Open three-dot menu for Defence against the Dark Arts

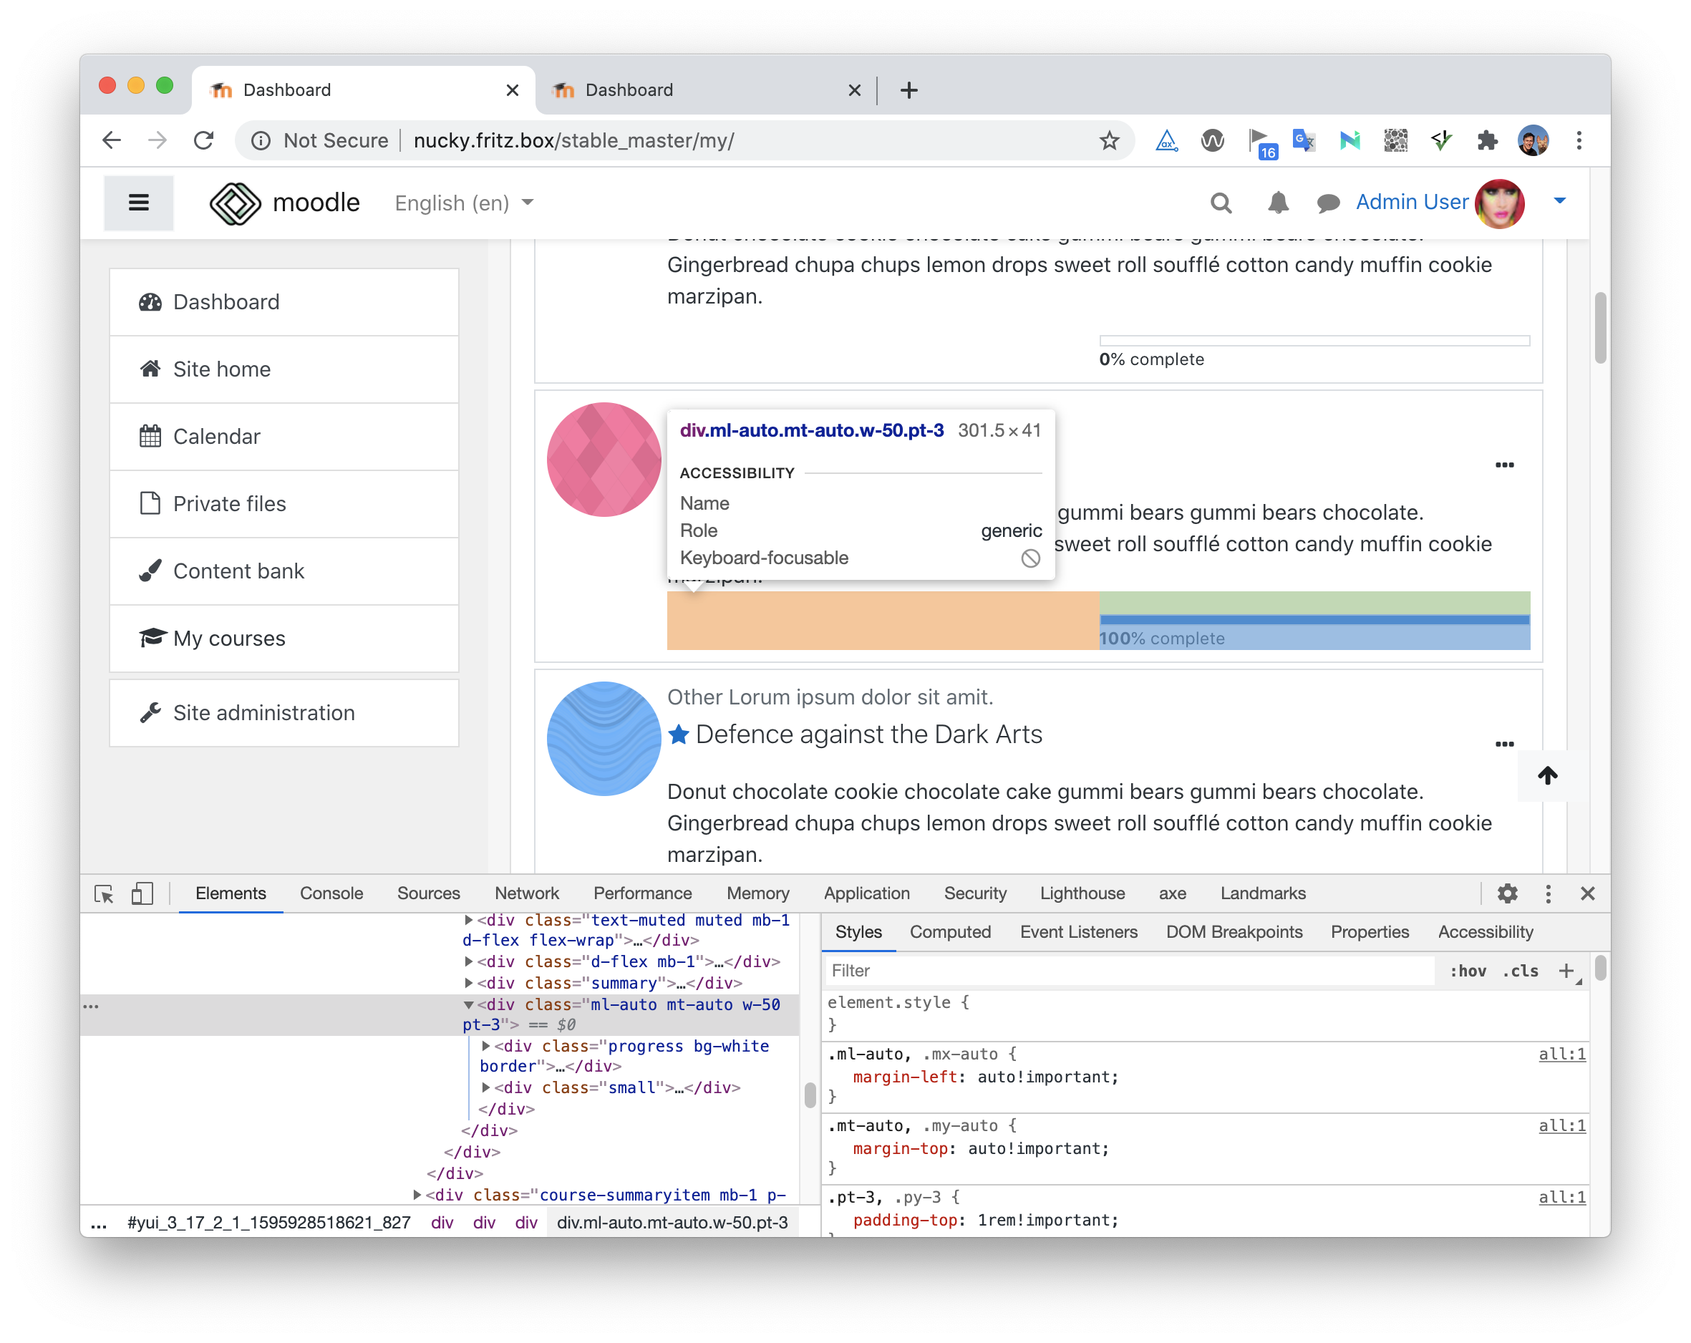coord(1503,744)
